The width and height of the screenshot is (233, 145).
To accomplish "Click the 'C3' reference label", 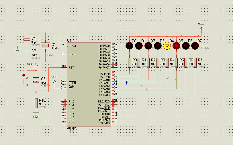I will pos(43,79).
